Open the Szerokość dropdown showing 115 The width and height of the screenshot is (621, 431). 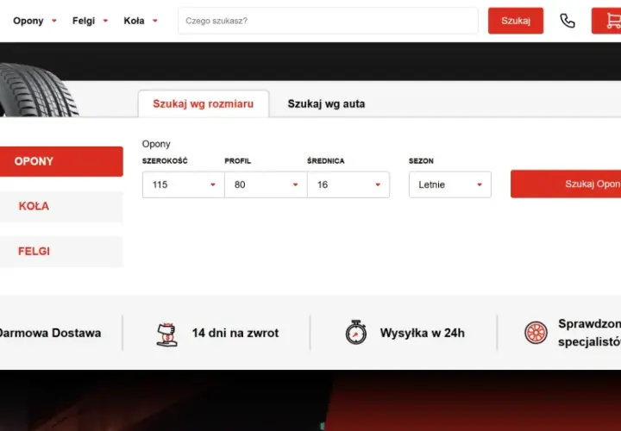pyautogui.click(x=184, y=184)
